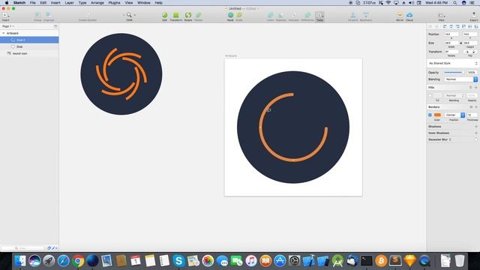Click the border Thickness input field
Screen dimensions: 480x270
point(472,115)
